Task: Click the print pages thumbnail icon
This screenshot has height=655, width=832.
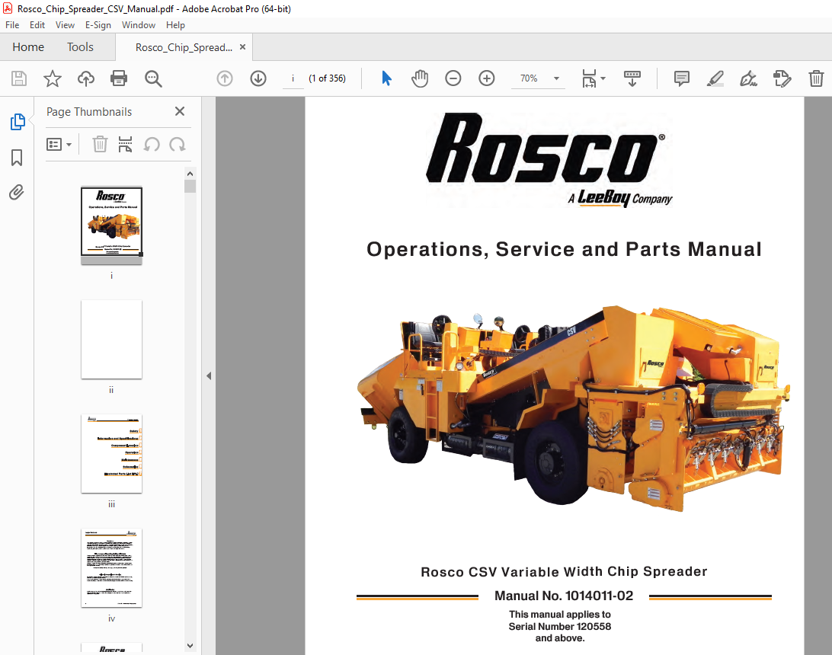Action: click(x=125, y=144)
